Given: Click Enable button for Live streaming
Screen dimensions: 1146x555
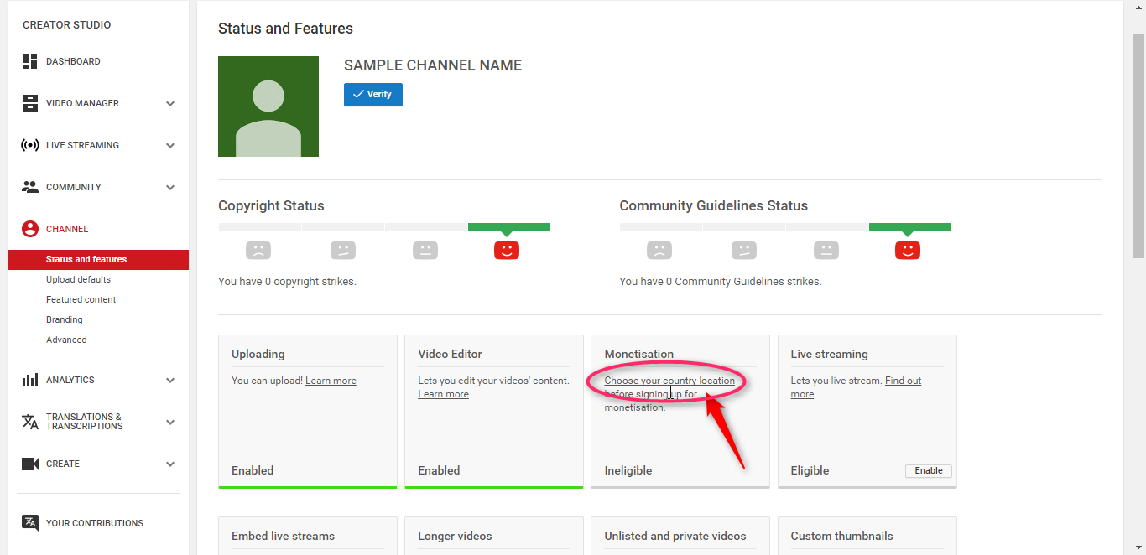Looking at the screenshot, I should point(929,471).
